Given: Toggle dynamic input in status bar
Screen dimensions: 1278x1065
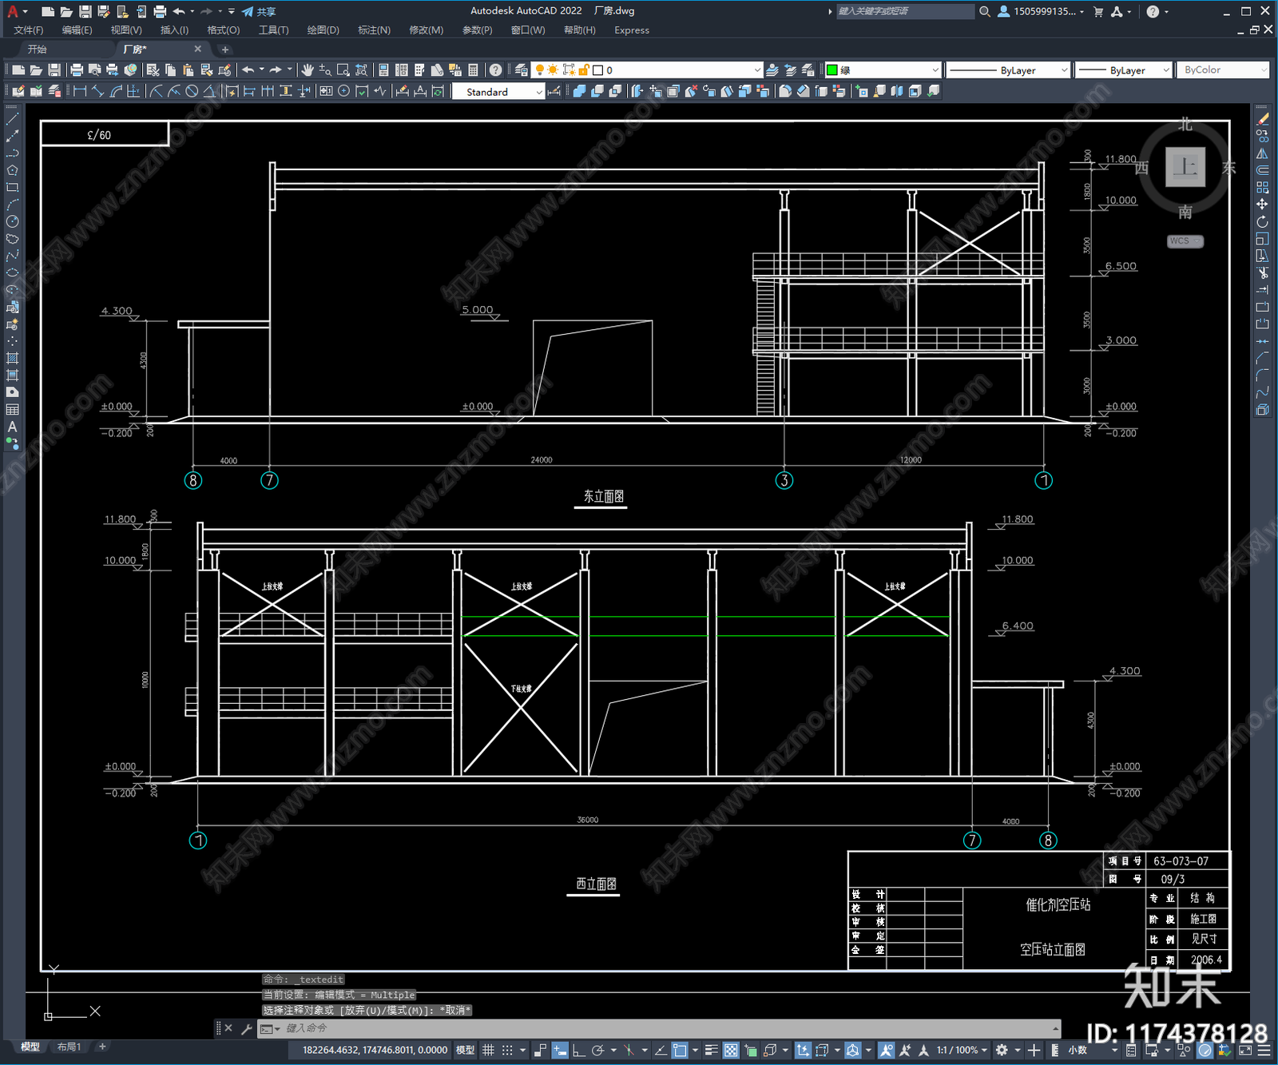Looking at the screenshot, I should point(560,1050).
